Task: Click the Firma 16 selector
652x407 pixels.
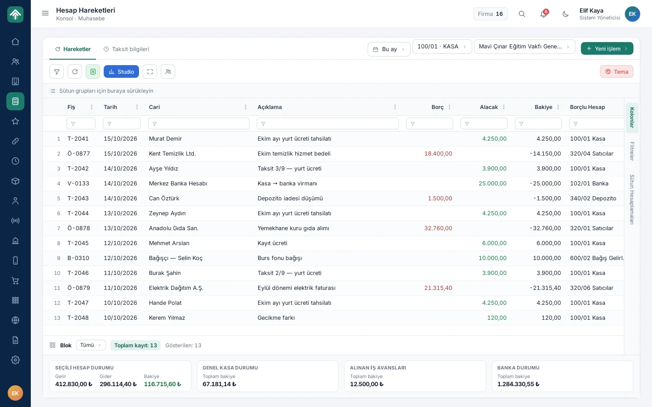Action: point(490,14)
